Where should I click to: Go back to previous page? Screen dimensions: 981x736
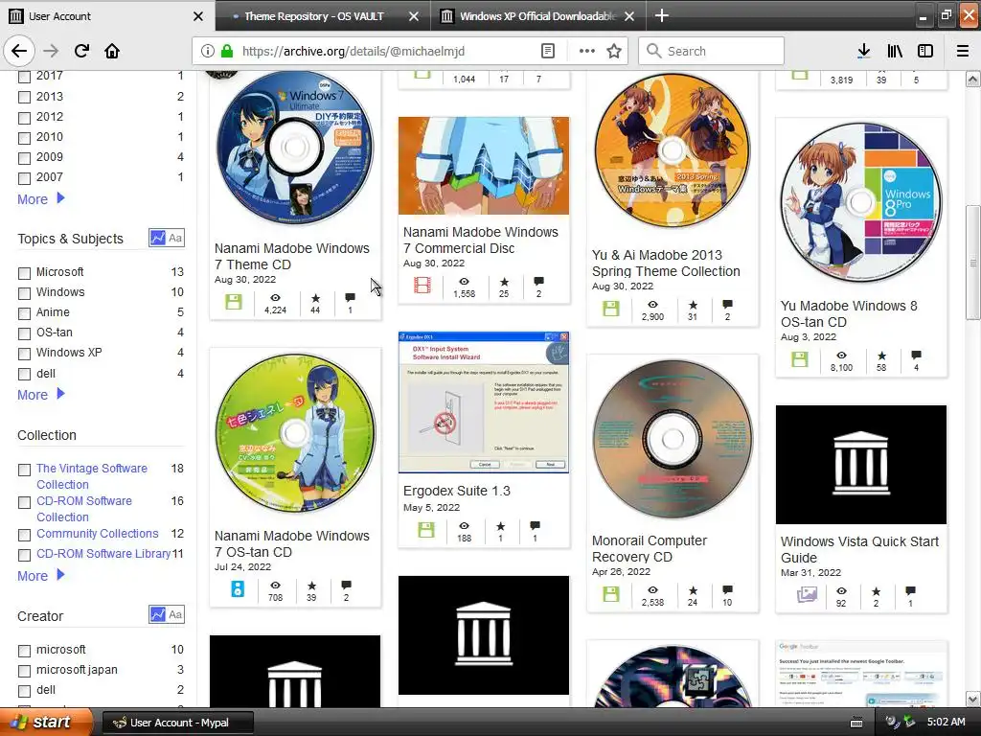point(19,51)
